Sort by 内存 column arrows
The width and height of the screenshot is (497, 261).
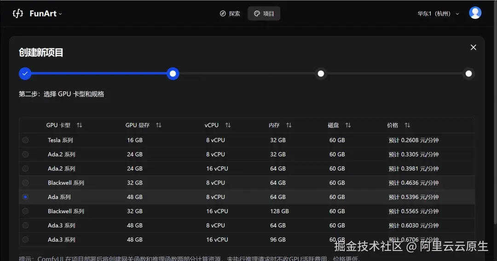coord(289,125)
